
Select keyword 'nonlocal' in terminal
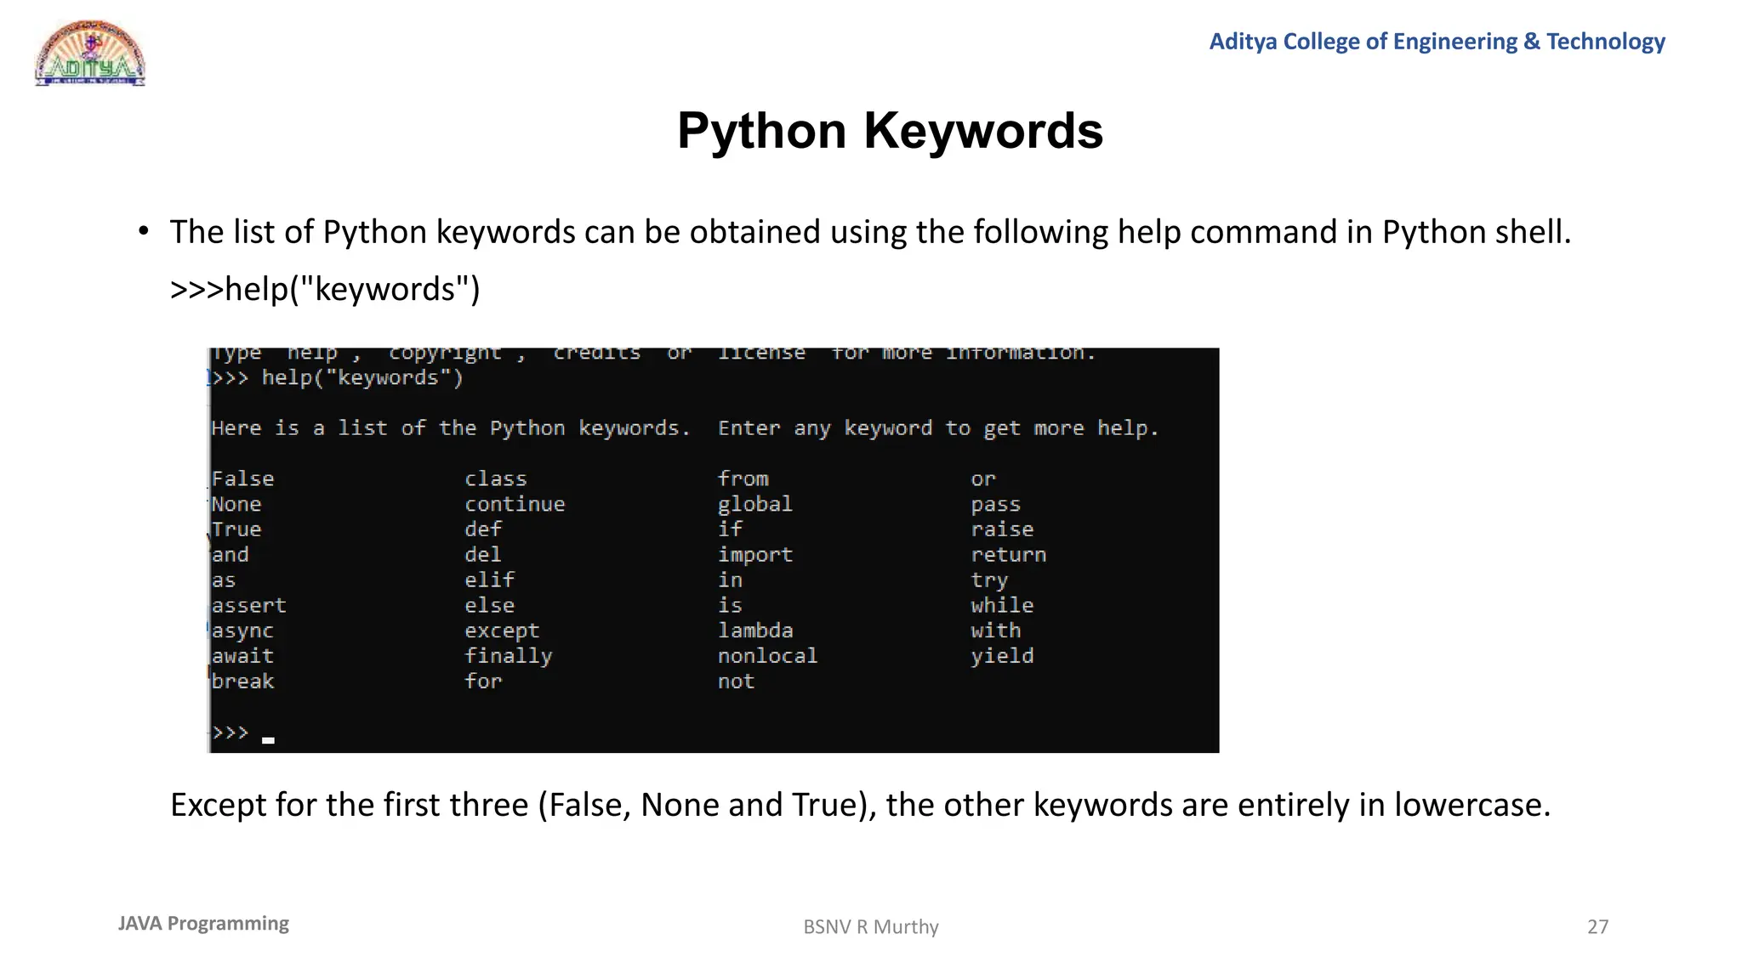pyautogui.click(x=768, y=656)
